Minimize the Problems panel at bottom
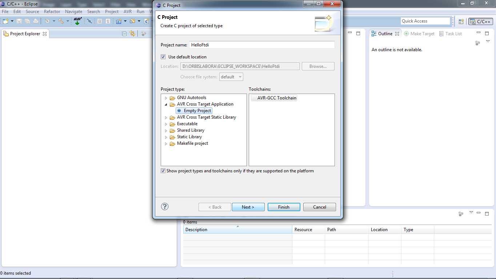Viewport: 496px width, 279px height. pos(479,213)
